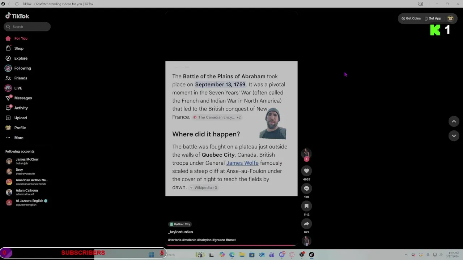Viewport: 463px width, 260px height.
Task: Open Task View from the taskbar
Action: (211, 255)
